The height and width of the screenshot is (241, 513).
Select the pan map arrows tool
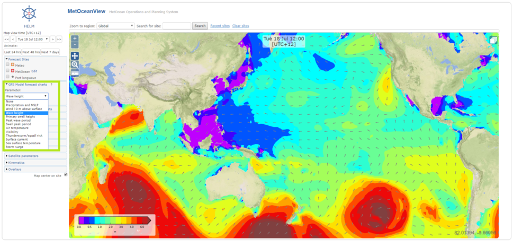pyautogui.click(x=75, y=56)
